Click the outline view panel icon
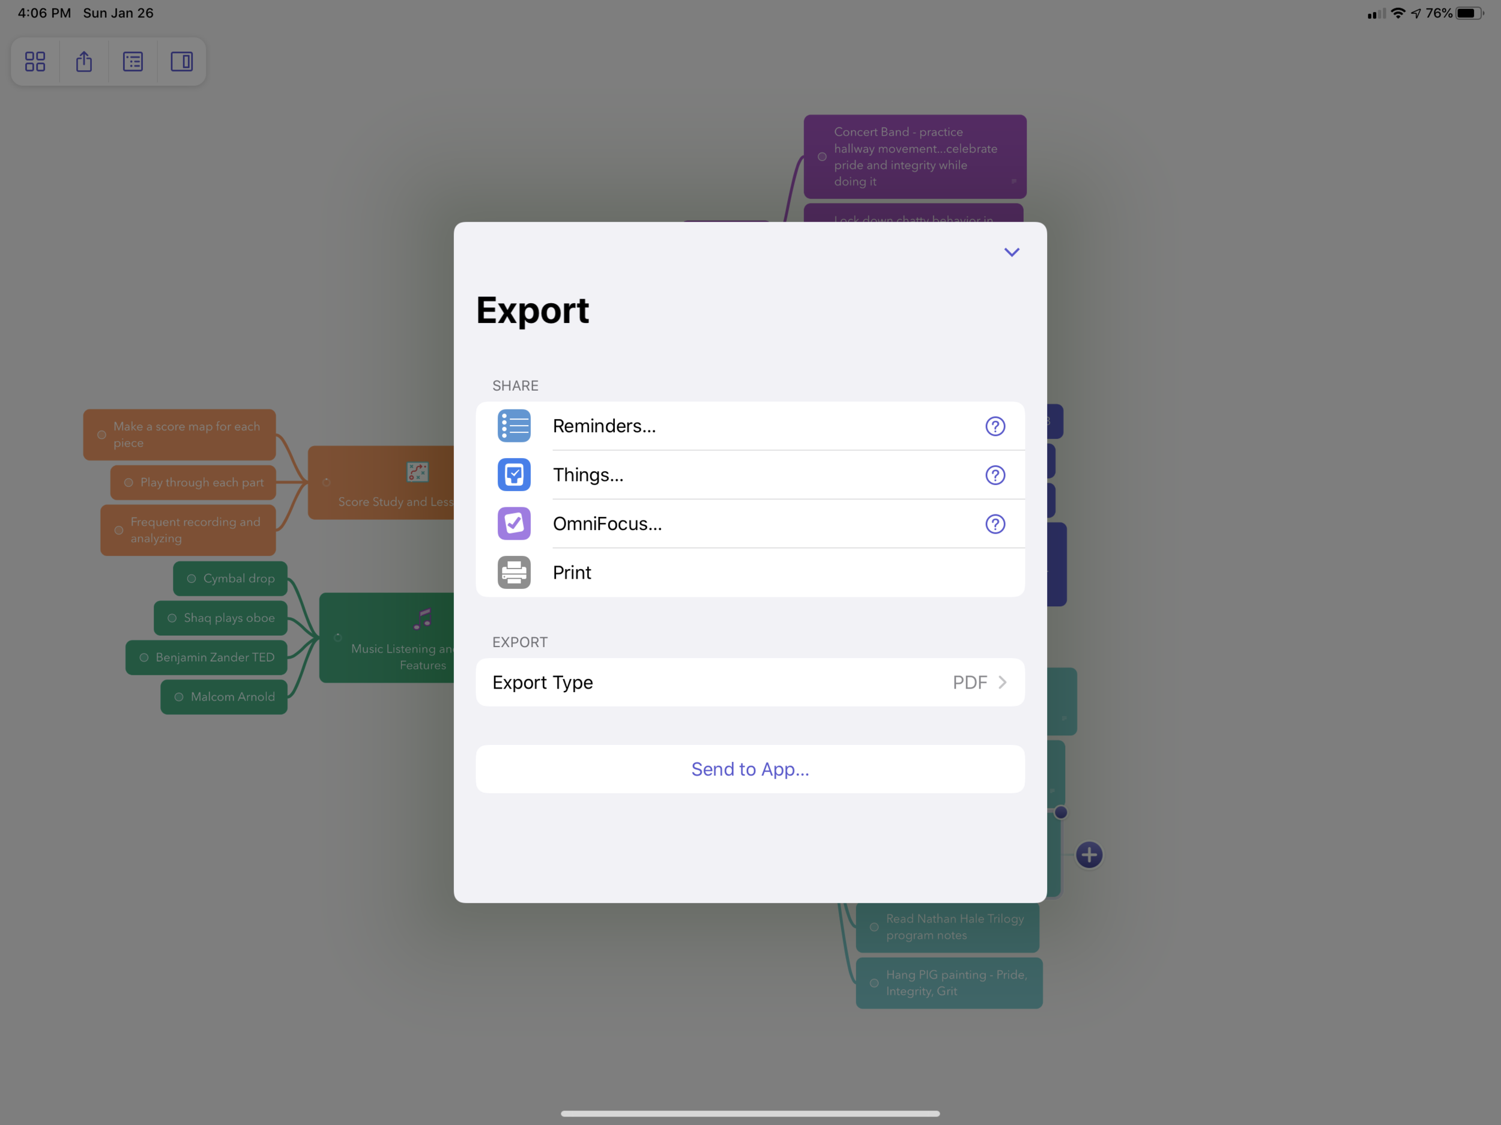The image size is (1501, 1125). (x=133, y=61)
